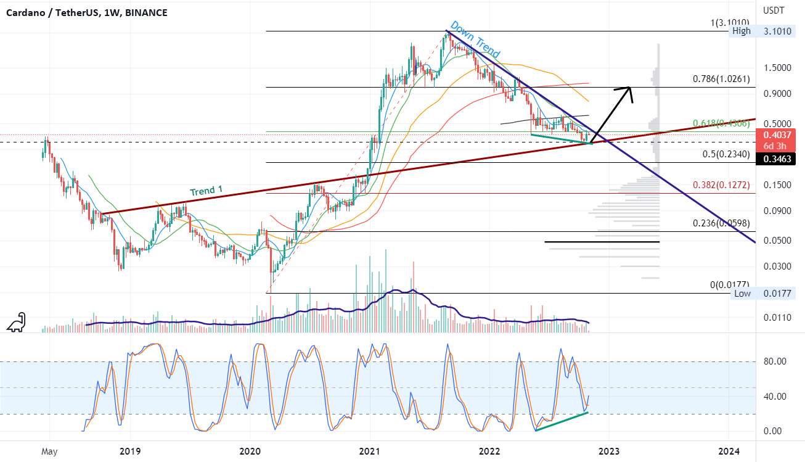This screenshot has height=462, width=805.
Task: Click the Cardano / TetherUS chart title
Action: tap(87, 12)
